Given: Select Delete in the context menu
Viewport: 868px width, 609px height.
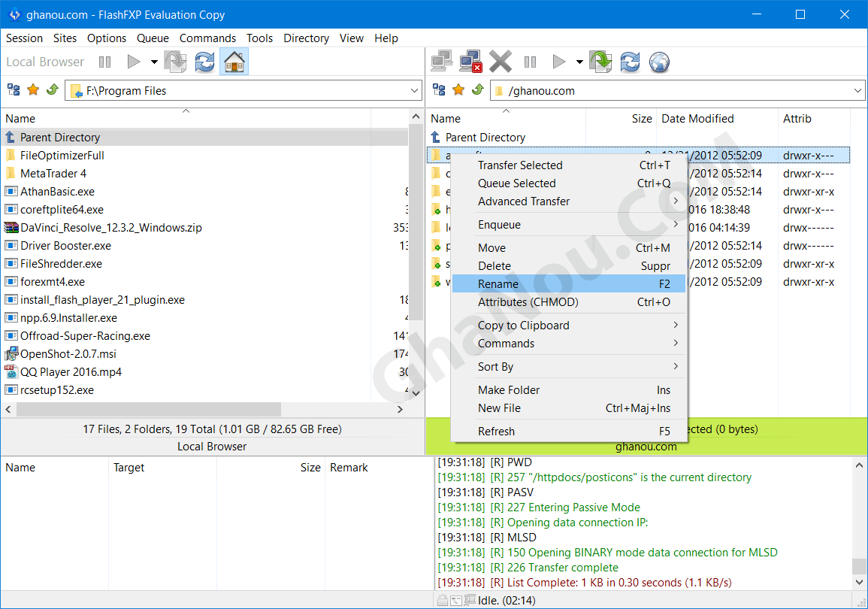Looking at the screenshot, I should tap(568, 266).
